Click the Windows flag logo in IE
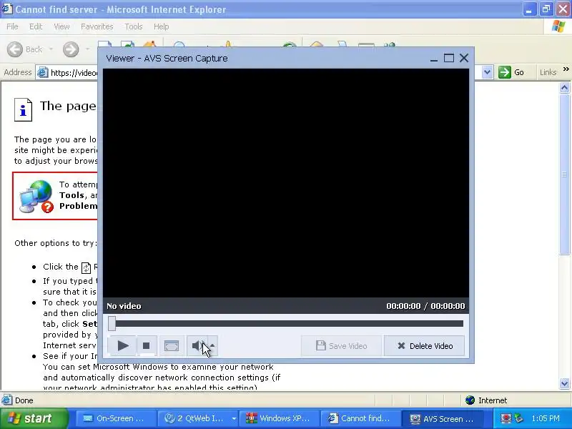572x429 pixels. tap(558, 26)
